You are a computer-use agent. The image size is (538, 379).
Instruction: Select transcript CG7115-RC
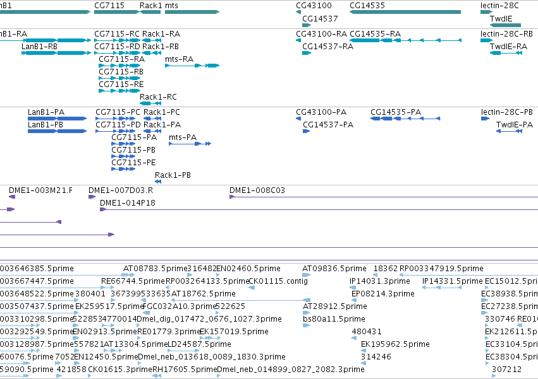click(117, 34)
